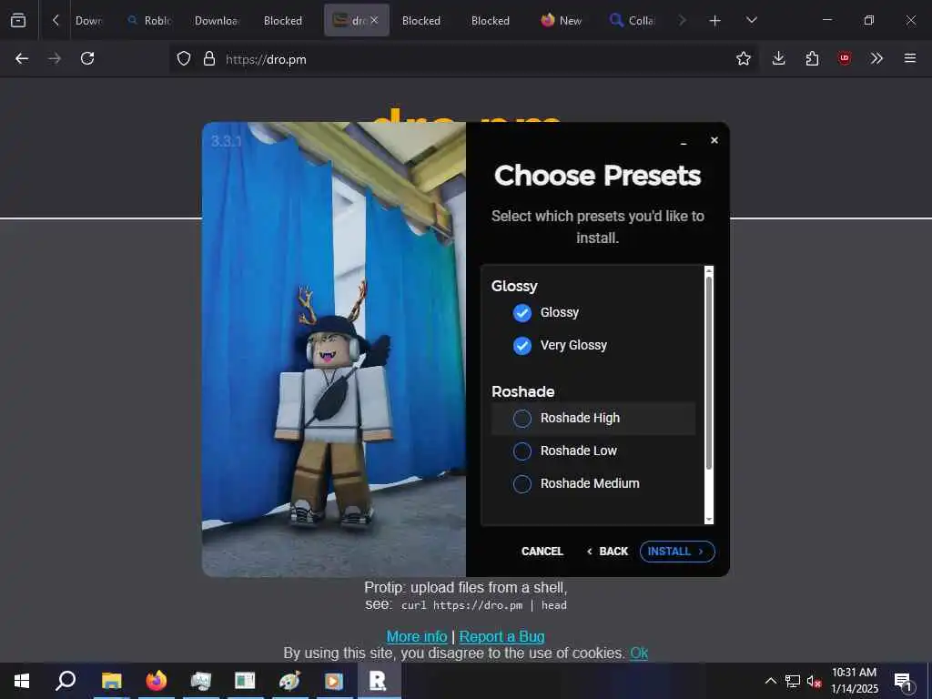Screen dimensions: 932x699
Task: Enable the Roshade Medium preset
Action: [522, 484]
